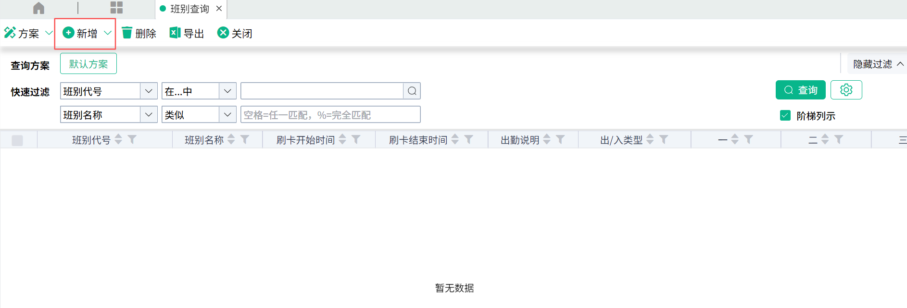The image size is (907, 308).
Task: Toggle the 阶梯列示 checkbox
Action: [x=785, y=115]
